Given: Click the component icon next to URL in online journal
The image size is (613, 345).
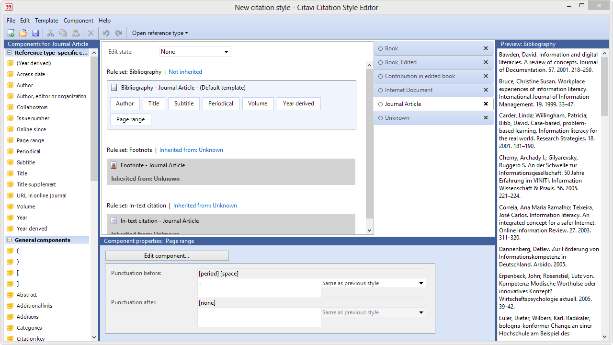Looking at the screenshot, I should (10, 195).
